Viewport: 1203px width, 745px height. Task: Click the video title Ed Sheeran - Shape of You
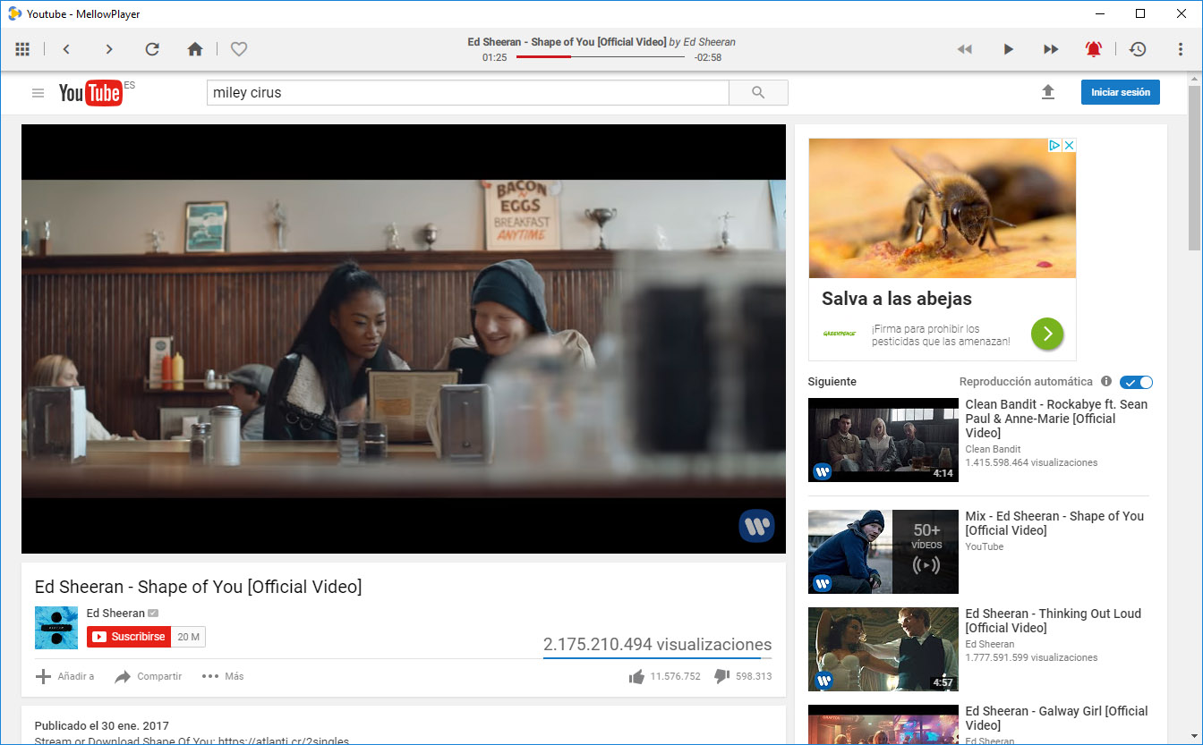click(198, 587)
